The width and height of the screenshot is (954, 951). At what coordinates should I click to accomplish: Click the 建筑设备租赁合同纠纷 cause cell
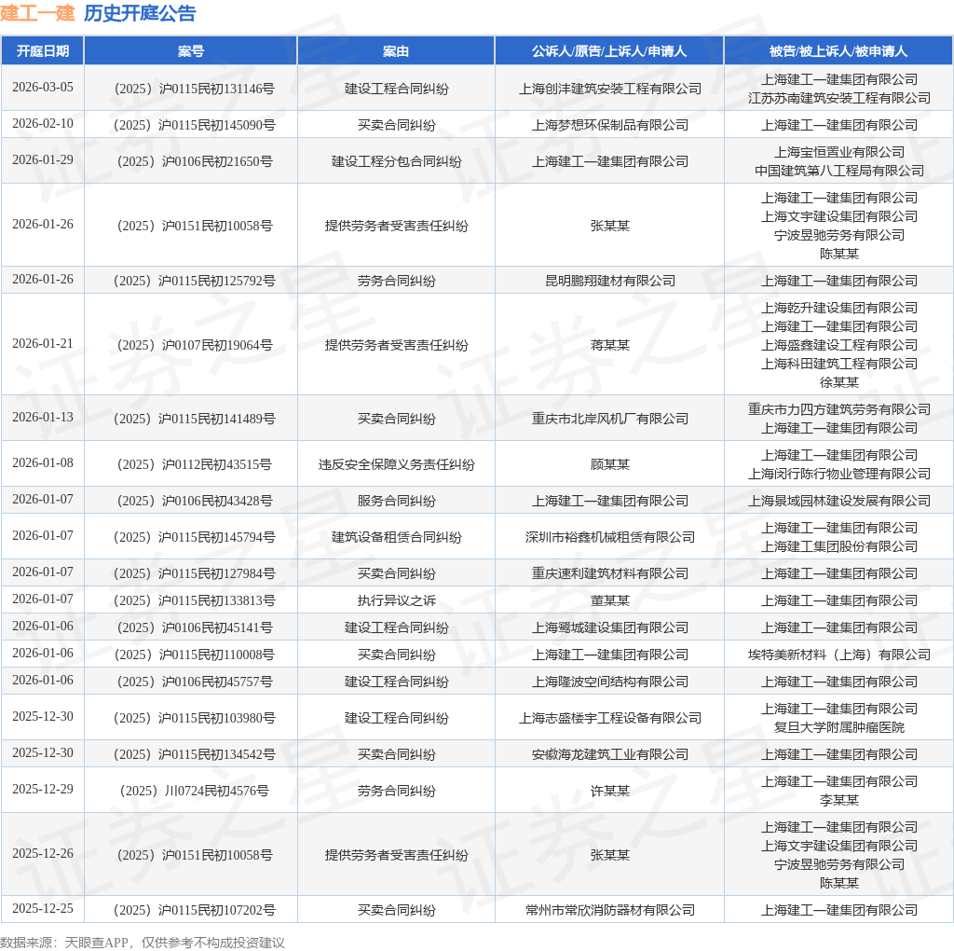396,538
